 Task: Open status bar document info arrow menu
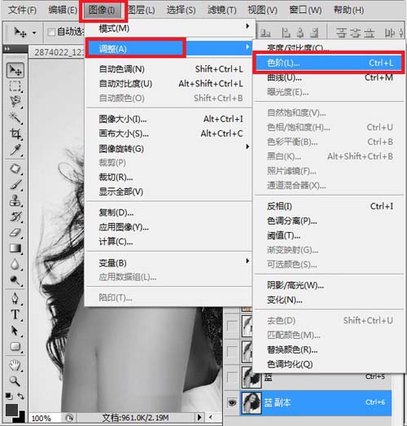[199, 417]
